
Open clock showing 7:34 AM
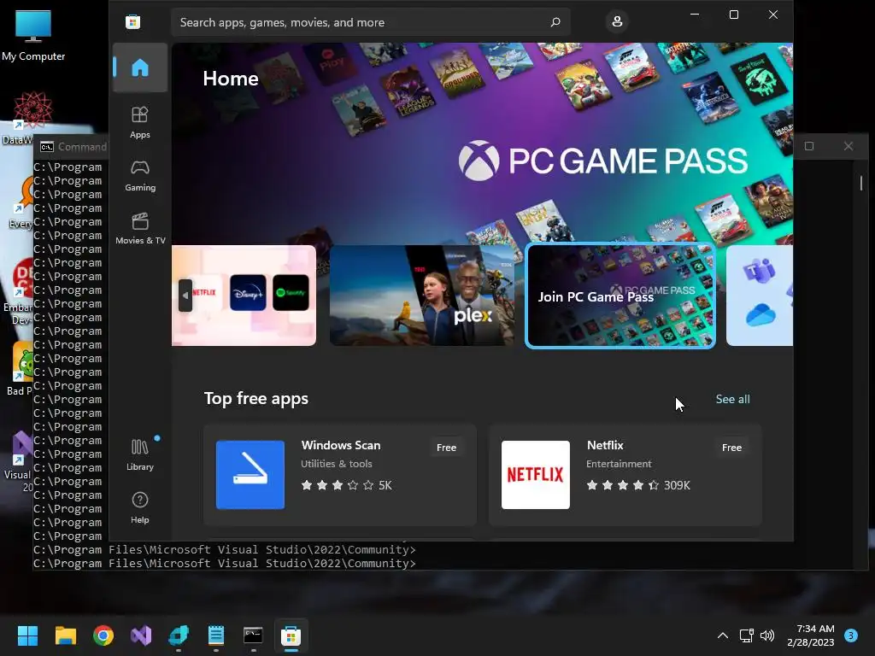point(811,635)
